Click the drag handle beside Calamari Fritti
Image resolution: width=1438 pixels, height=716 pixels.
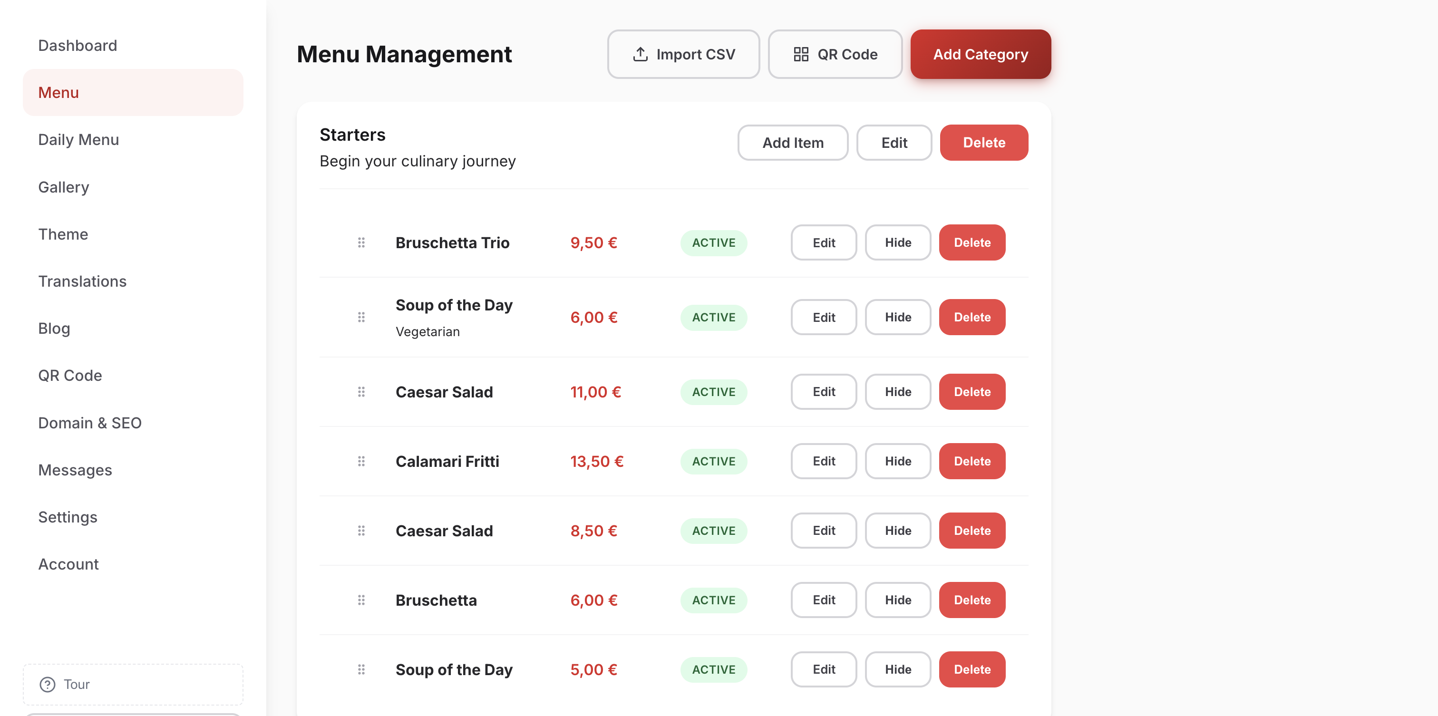point(361,461)
